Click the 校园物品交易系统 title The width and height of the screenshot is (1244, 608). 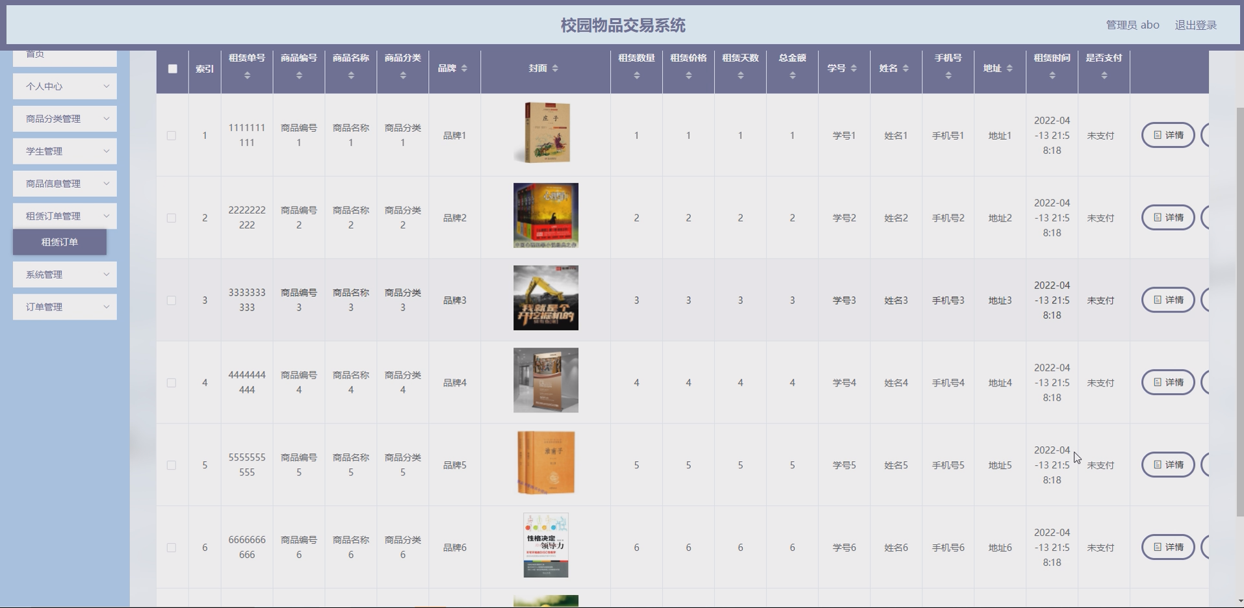point(623,25)
